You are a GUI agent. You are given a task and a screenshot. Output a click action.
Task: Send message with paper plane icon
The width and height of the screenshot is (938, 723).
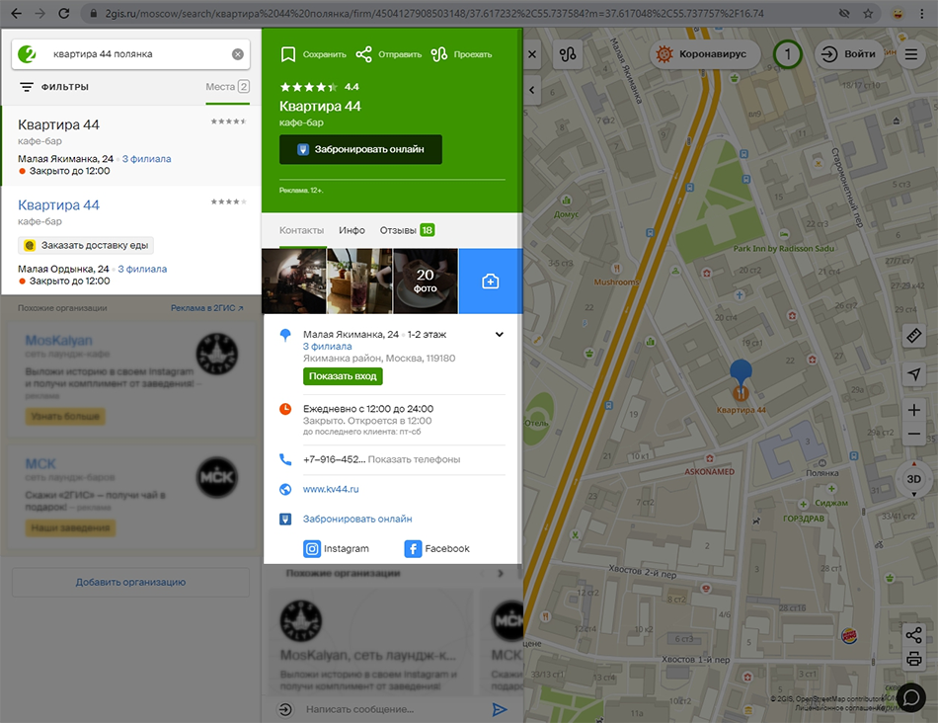point(499,709)
